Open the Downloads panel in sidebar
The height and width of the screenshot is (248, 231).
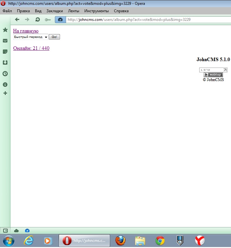pos(5,63)
